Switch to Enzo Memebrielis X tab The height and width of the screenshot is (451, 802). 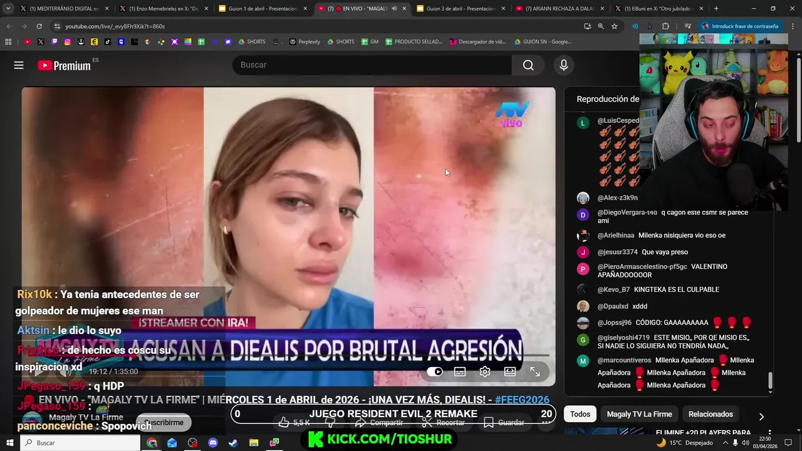164,9
